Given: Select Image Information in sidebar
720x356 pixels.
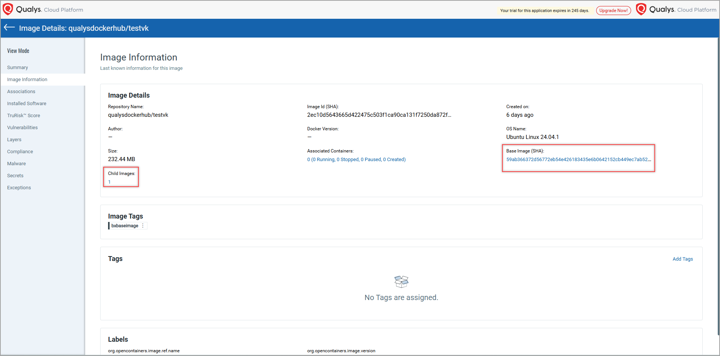Looking at the screenshot, I should click(27, 80).
